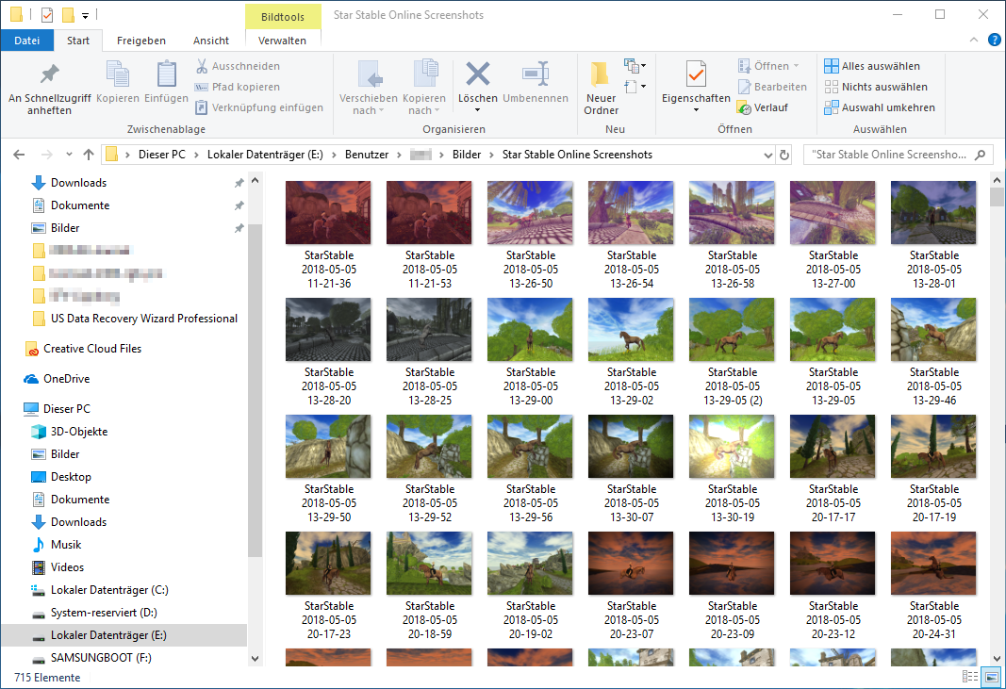
Task: Click the Öffnen ribbon button
Action: (768, 66)
